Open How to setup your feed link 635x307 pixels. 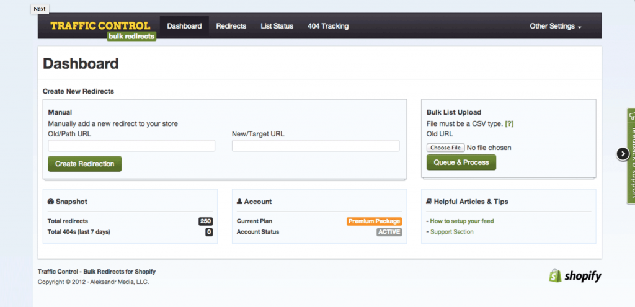pyautogui.click(x=462, y=221)
